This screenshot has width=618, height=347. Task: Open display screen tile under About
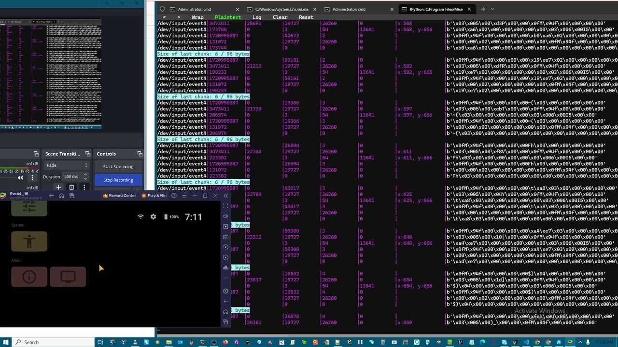(68, 277)
